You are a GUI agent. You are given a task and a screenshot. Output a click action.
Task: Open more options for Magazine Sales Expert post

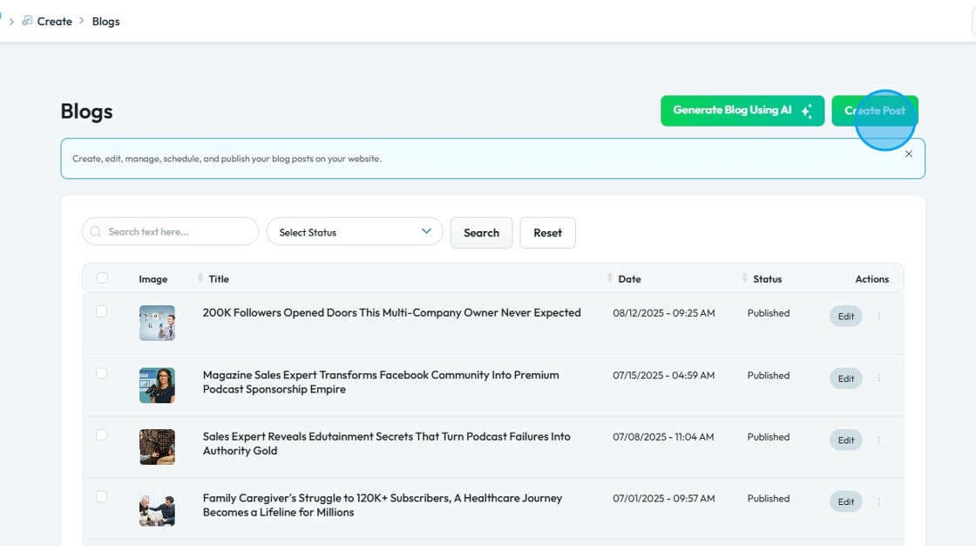[878, 379]
